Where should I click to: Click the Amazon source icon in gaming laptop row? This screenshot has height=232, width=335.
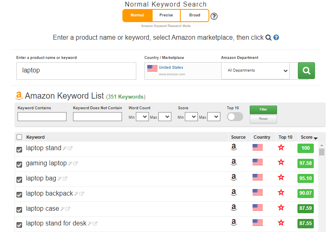point(234,162)
